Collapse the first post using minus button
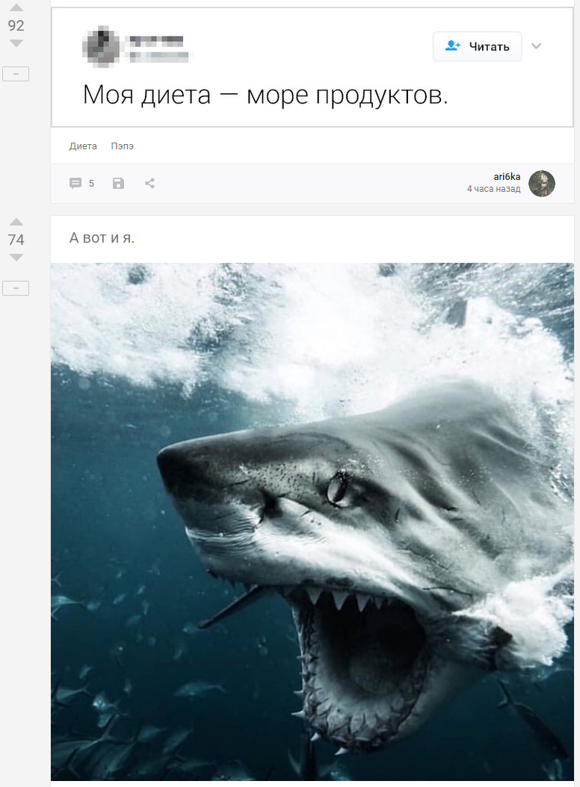This screenshot has width=580, height=787. [16, 74]
